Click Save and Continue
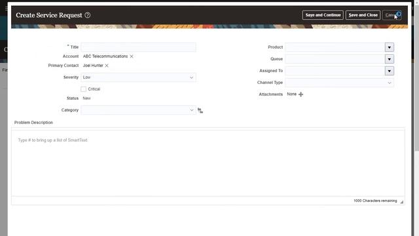 [x=323, y=15]
